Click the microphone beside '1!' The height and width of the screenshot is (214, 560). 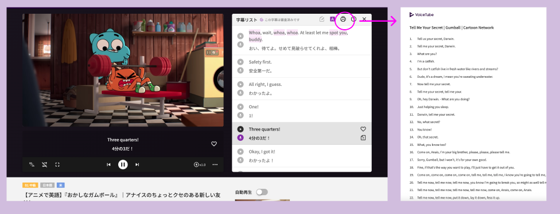(241, 116)
